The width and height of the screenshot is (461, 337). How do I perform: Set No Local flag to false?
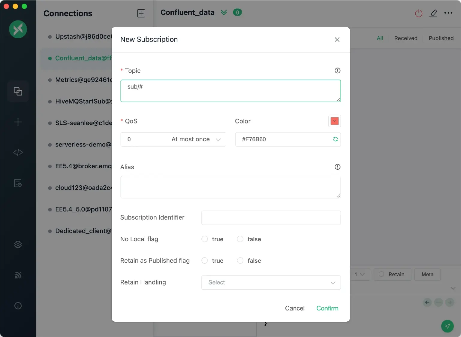pos(240,239)
